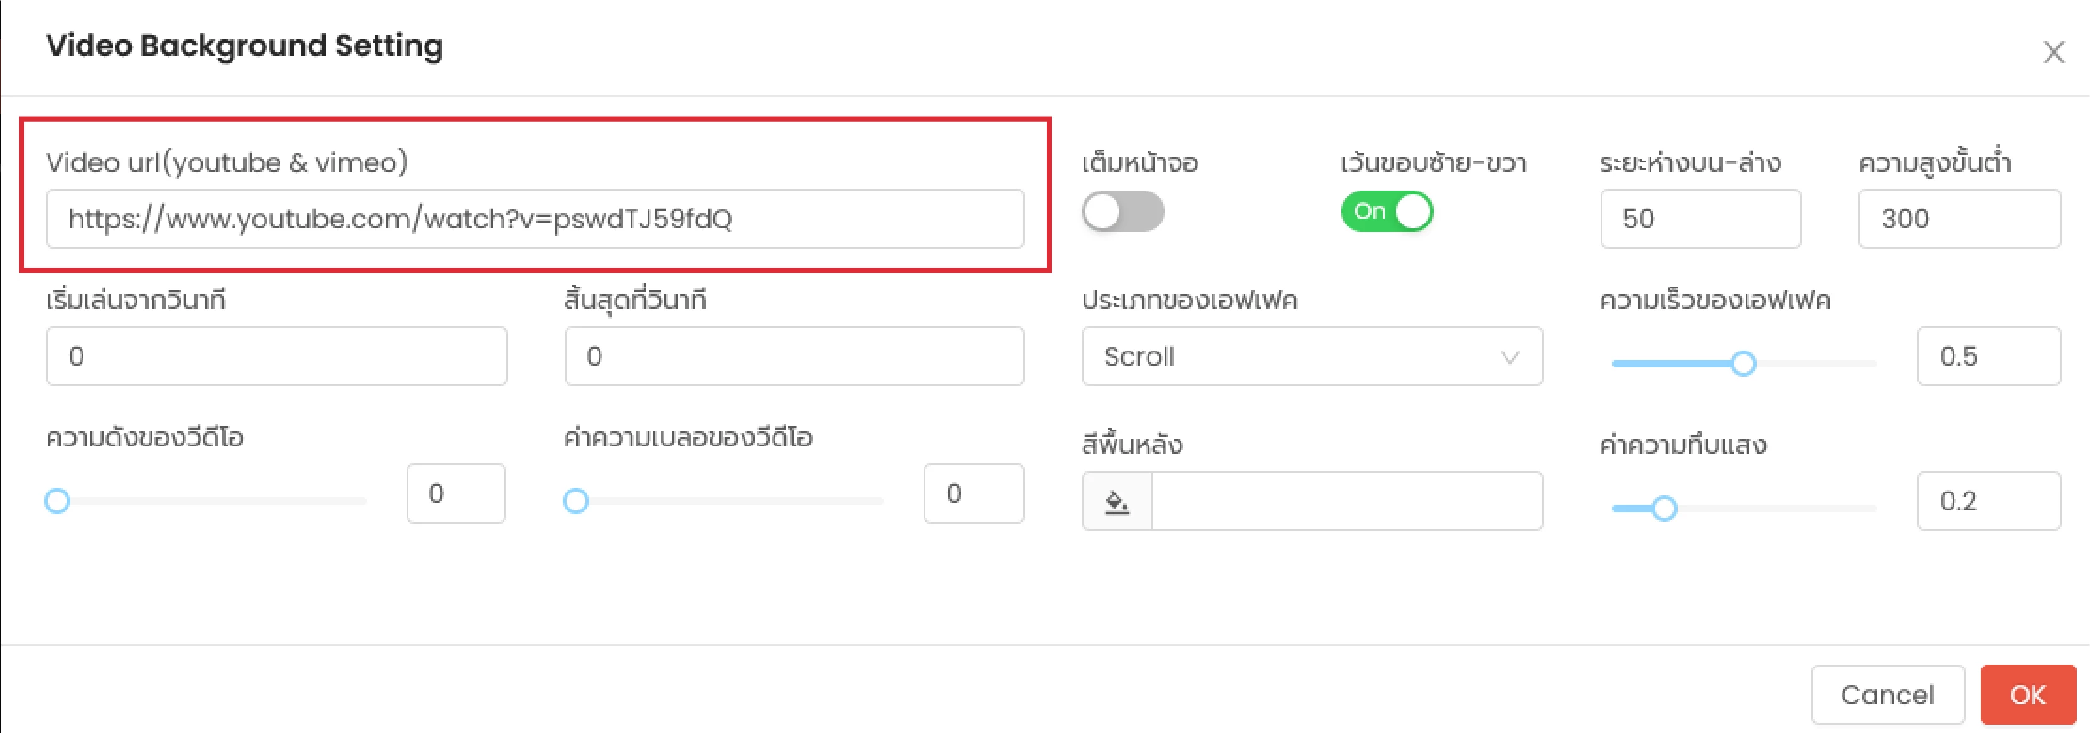The width and height of the screenshot is (2090, 733).
Task: Click the สิ้นสุดที่วินาที end second field
Action: (x=794, y=356)
